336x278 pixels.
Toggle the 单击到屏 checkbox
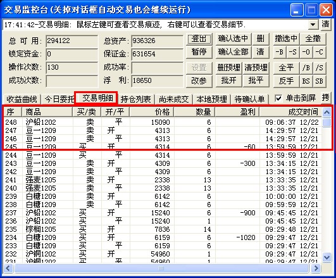(278, 99)
